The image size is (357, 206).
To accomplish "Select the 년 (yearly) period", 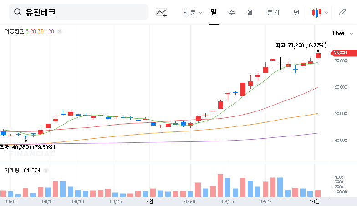I will click(x=296, y=13).
